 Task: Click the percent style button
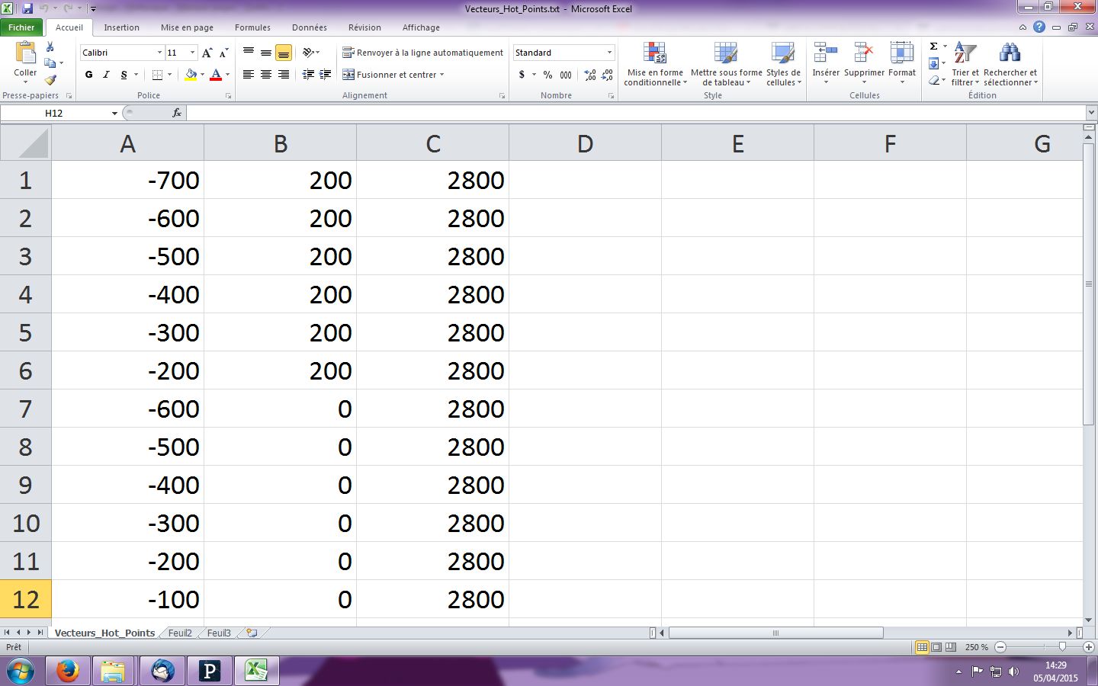click(547, 75)
